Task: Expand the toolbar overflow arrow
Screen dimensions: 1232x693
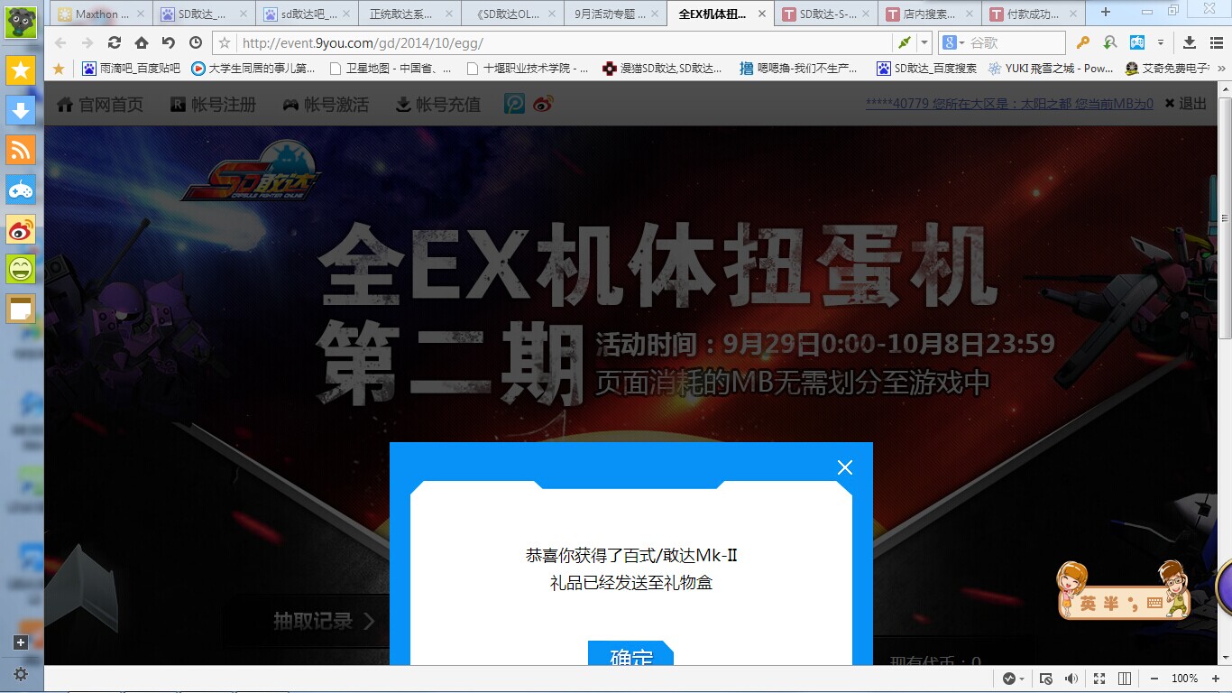Action: click(1161, 42)
